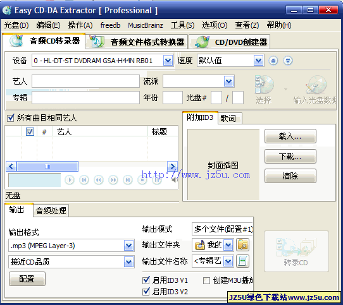Open the 设备 drive dropdown
This screenshot has width=343, height=305.
(168, 61)
